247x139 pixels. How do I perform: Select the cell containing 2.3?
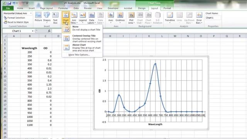click(x=46, y=88)
